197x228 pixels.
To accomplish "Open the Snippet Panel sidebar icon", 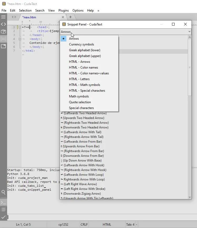I will pos(3,39).
